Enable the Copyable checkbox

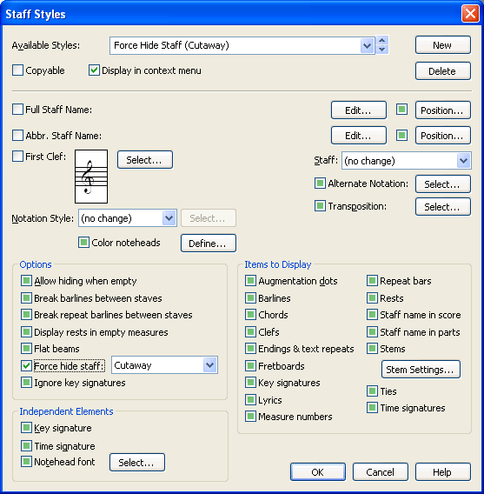[17, 70]
